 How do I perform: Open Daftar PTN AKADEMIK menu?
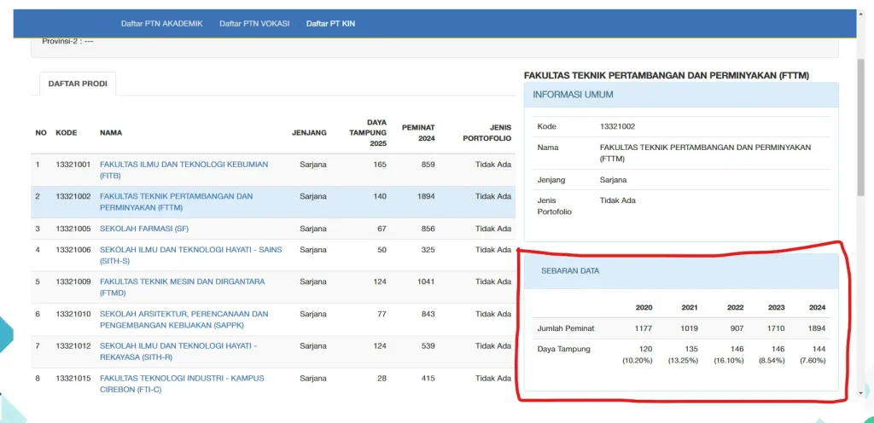click(161, 23)
